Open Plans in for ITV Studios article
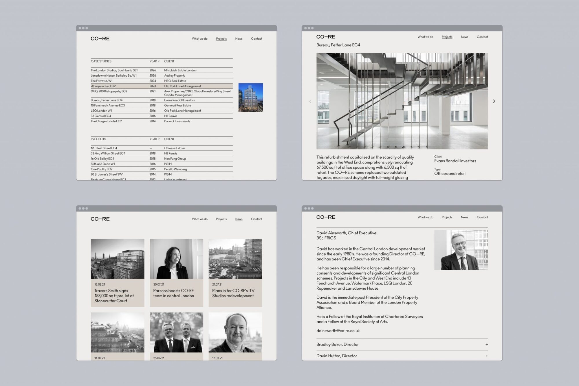This screenshot has height=386, width=579. pyautogui.click(x=233, y=293)
